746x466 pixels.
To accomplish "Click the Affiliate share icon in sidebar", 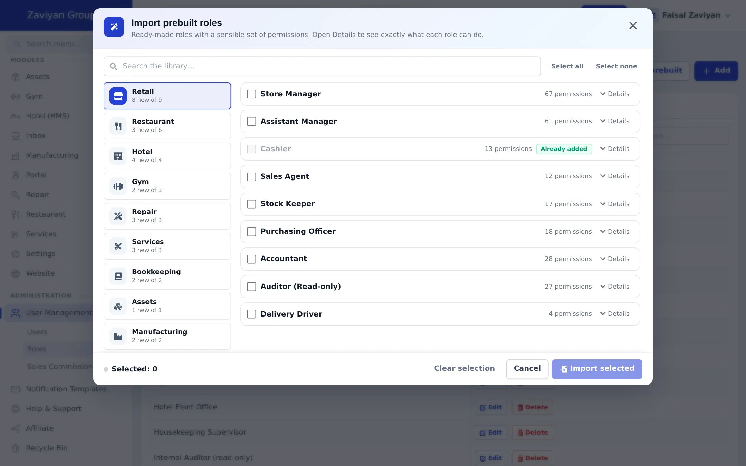I will click(x=16, y=428).
